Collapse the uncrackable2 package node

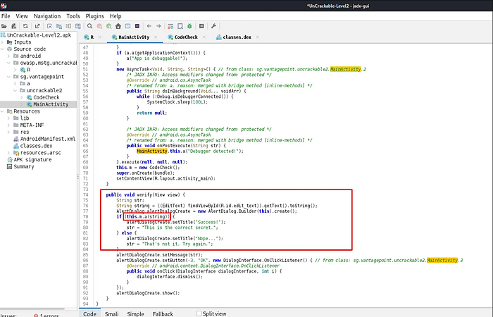(15, 91)
